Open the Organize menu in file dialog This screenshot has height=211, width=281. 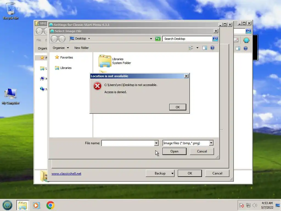coord(61,48)
